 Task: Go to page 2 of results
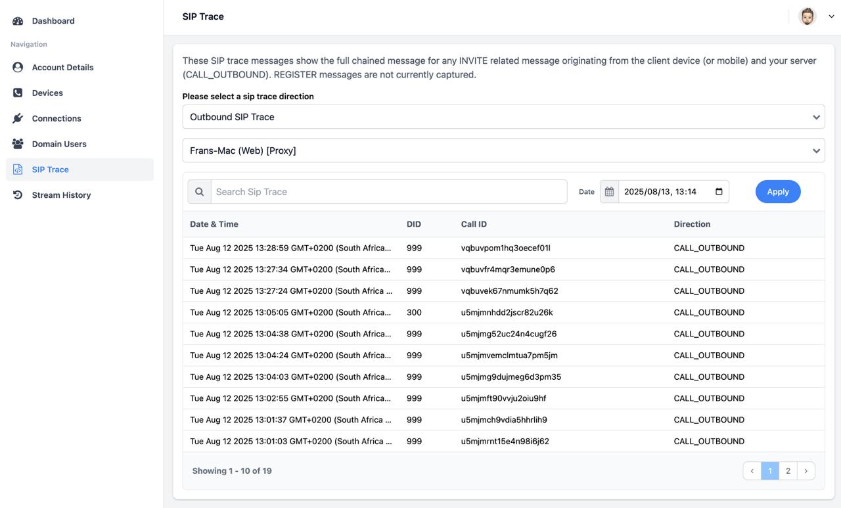tap(788, 471)
